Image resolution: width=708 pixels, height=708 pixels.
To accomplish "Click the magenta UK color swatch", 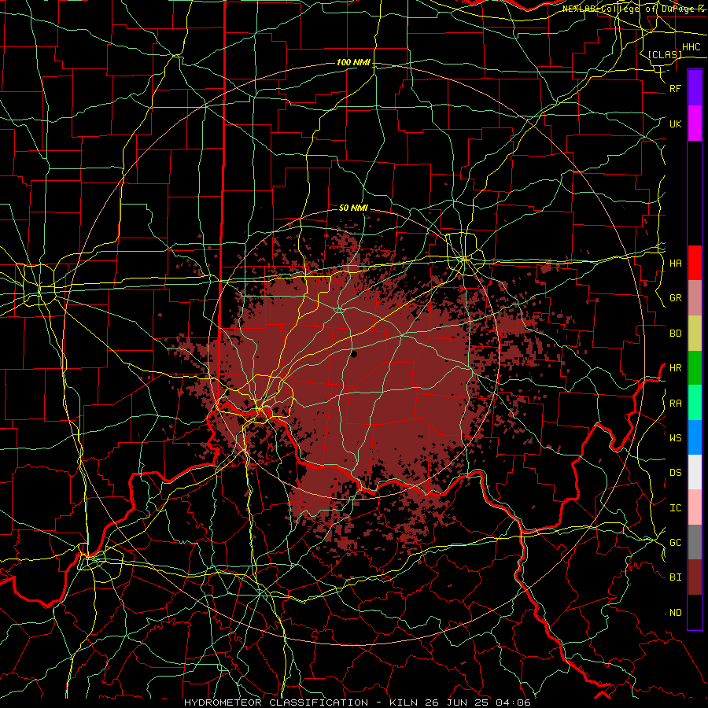I will (x=695, y=124).
